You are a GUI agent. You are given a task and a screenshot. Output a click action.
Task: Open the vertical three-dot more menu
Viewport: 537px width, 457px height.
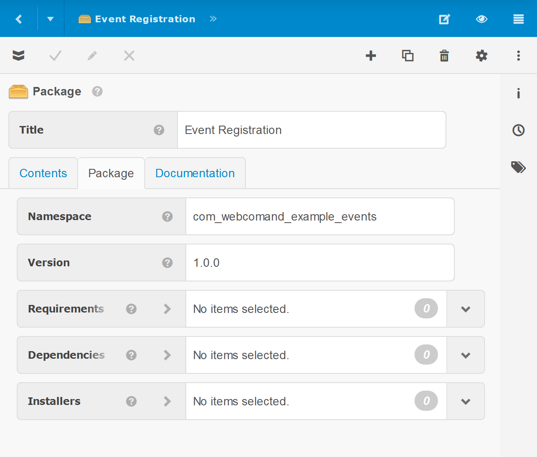pyautogui.click(x=519, y=56)
